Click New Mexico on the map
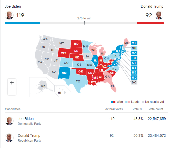 coord(64,73)
